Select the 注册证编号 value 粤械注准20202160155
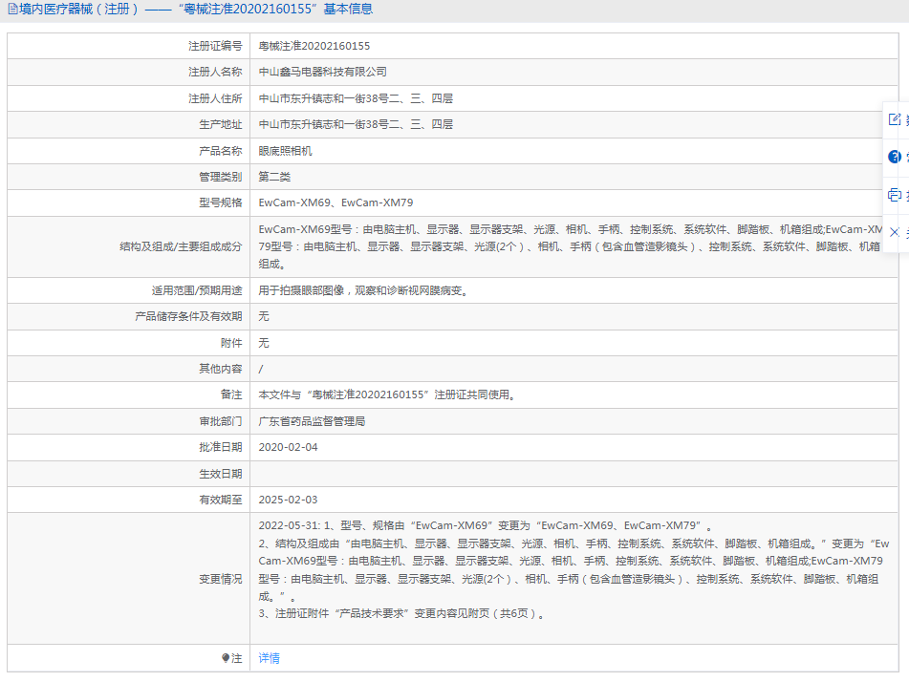The width and height of the screenshot is (909, 682). coord(314,46)
